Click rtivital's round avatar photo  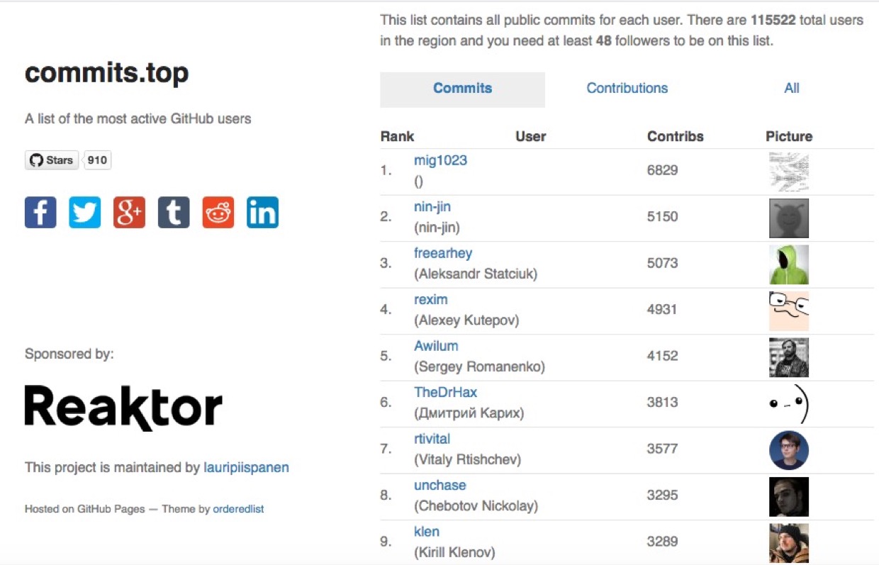(x=789, y=450)
